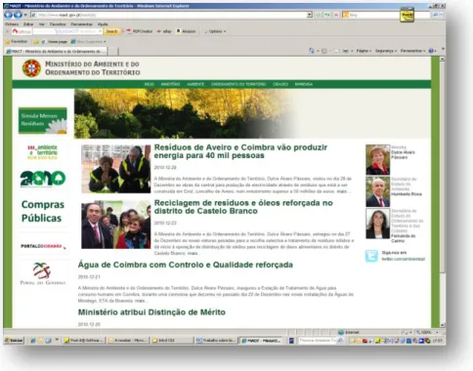
Task: Refresh the page using the refresh icon
Action: coord(327,15)
